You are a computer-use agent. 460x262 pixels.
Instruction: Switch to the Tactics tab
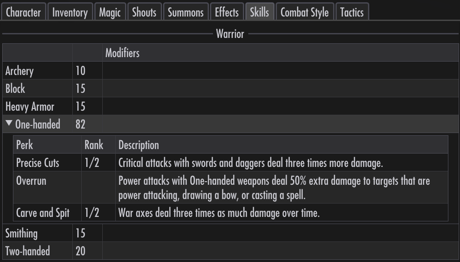coord(352,12)
